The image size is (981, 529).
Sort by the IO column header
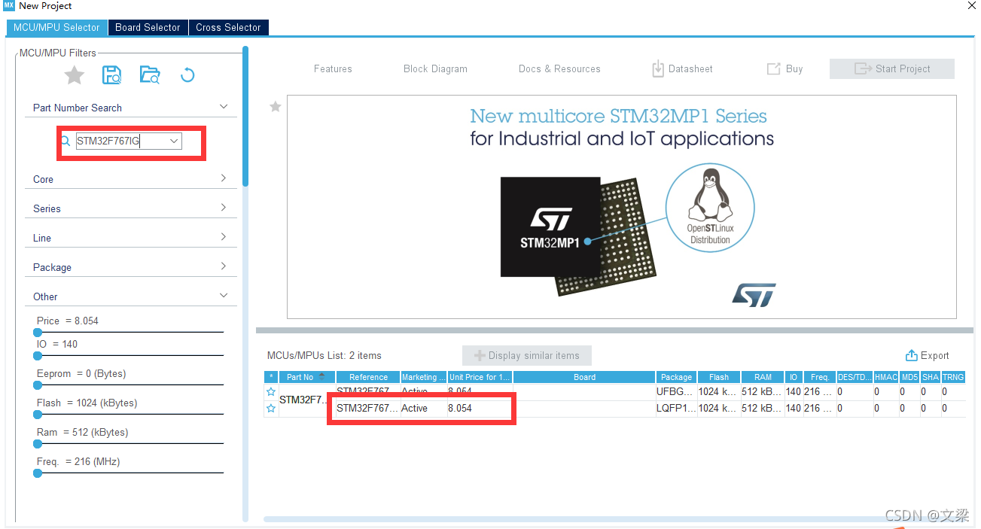(x=794, y=377)
